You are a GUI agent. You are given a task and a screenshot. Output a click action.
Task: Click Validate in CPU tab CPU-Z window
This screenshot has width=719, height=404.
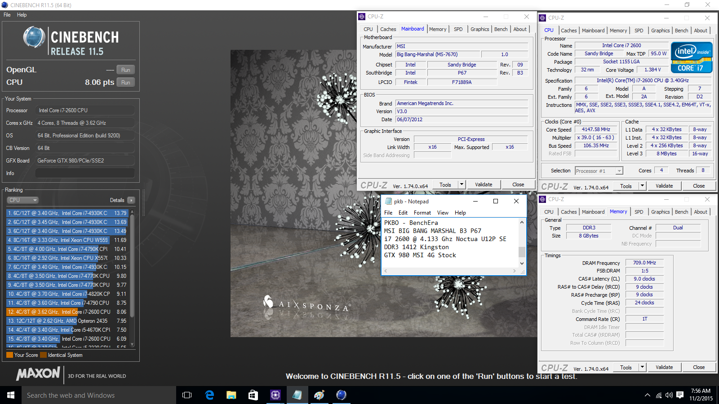pos(664,186)
